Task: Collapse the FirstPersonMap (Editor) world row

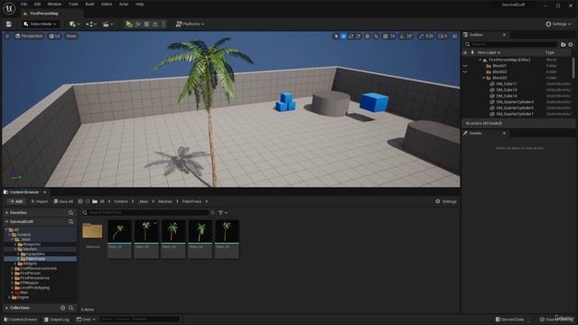Action: click(480, 60)
